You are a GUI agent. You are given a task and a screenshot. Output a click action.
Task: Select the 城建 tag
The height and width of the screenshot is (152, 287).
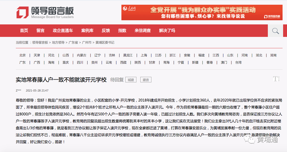pyautogui.click(x=131, y=80)
